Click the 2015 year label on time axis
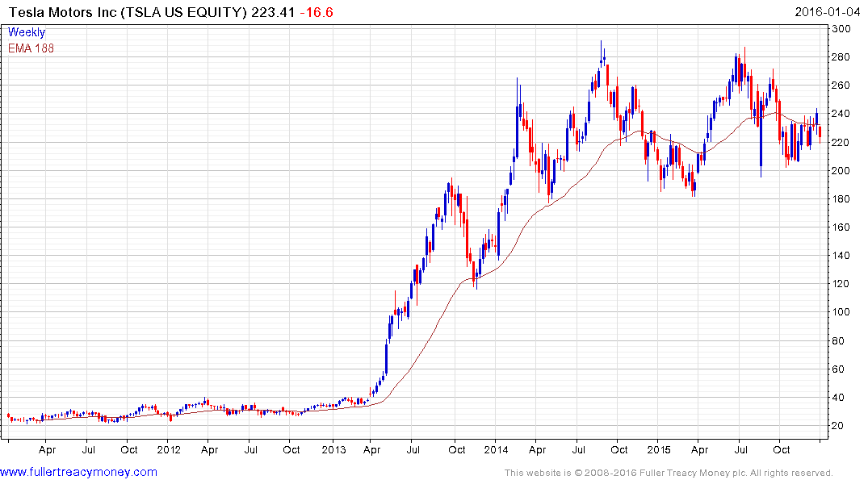The height and width of the screenshot is (484, 868). [659, 449]
